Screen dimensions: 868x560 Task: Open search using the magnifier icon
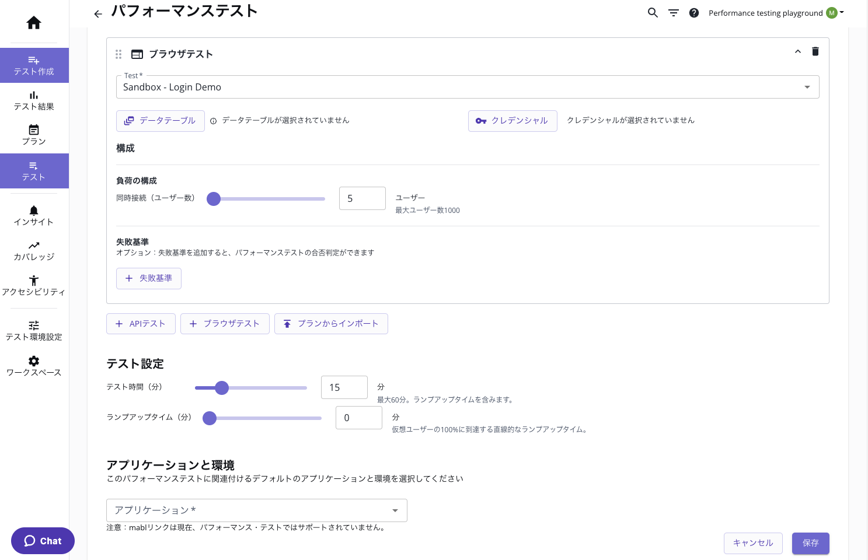[x=653, y=13]
